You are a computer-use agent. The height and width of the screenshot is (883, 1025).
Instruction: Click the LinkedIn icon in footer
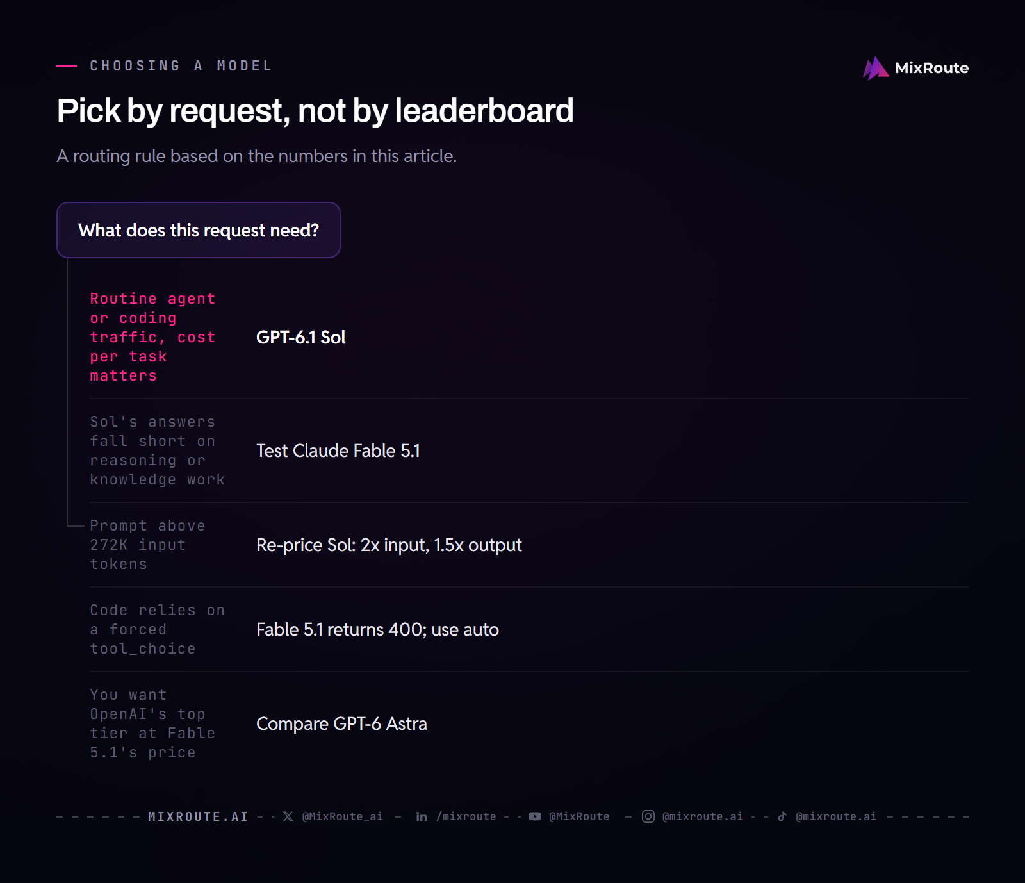pyautogui.click(x=422, y=816)
